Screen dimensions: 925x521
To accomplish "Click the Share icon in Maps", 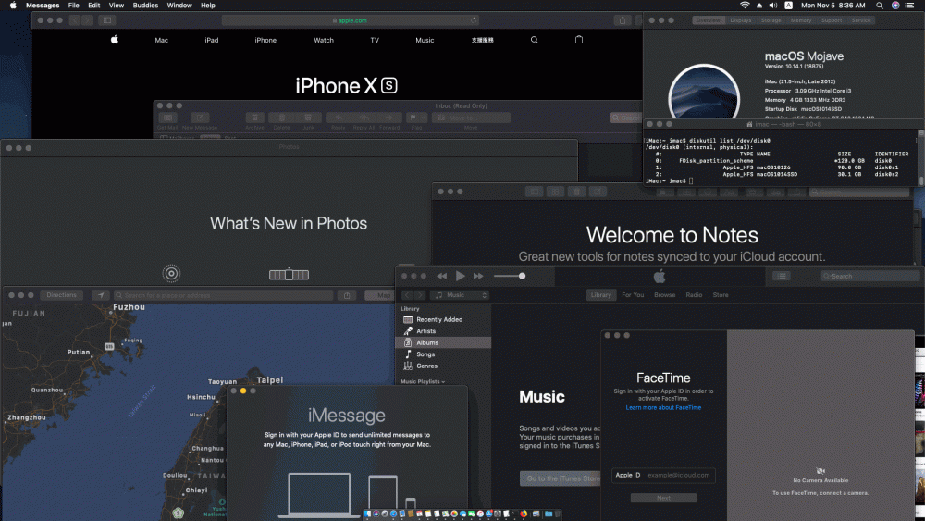I will click(x=347, y=295).
